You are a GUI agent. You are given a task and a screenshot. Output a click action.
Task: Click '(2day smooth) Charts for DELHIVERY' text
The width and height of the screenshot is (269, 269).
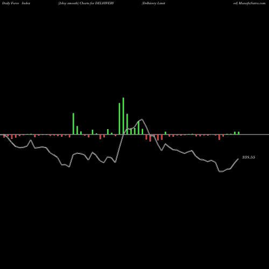(x=86, y=3)
